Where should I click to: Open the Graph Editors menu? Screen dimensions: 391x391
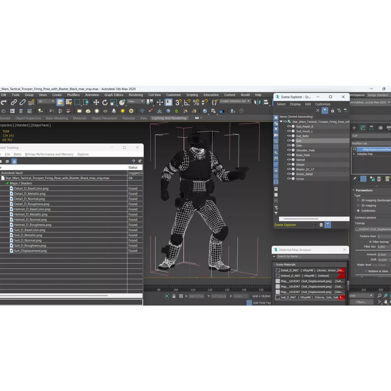[114, 95]
